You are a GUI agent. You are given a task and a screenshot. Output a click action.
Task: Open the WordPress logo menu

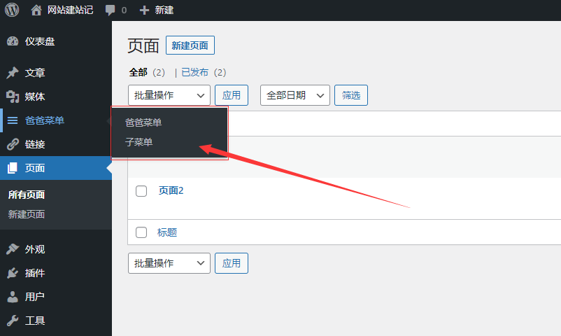(12, 10)
